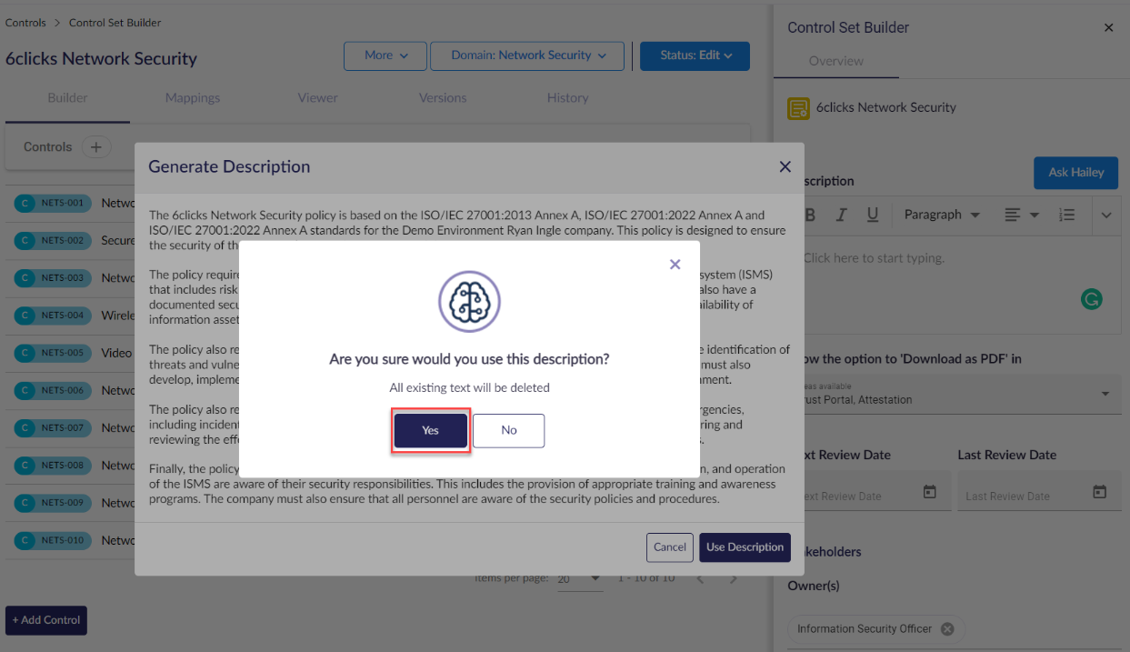1130x652 pixels.
Task: Click the Ask Hailey button
Action: [1076, 172]
